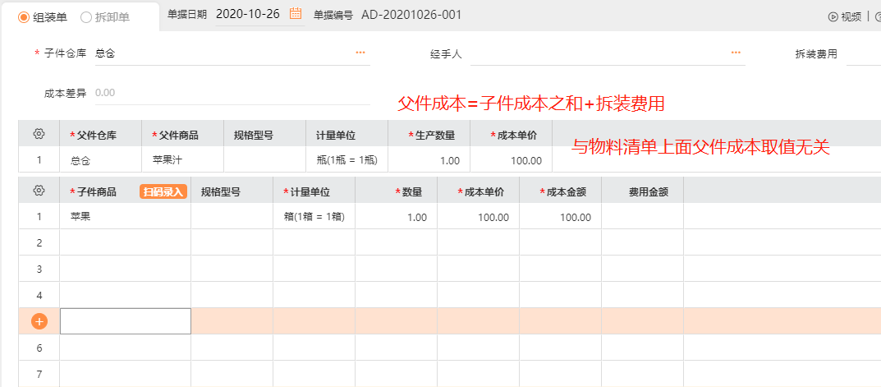
Task: Click the 生产数量 cell showing 1.00
Action: click(429, 160)
